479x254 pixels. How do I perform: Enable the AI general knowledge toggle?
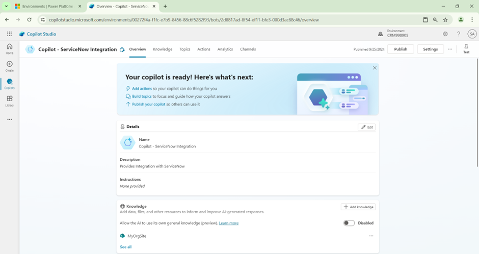click(x=349, y=223)
